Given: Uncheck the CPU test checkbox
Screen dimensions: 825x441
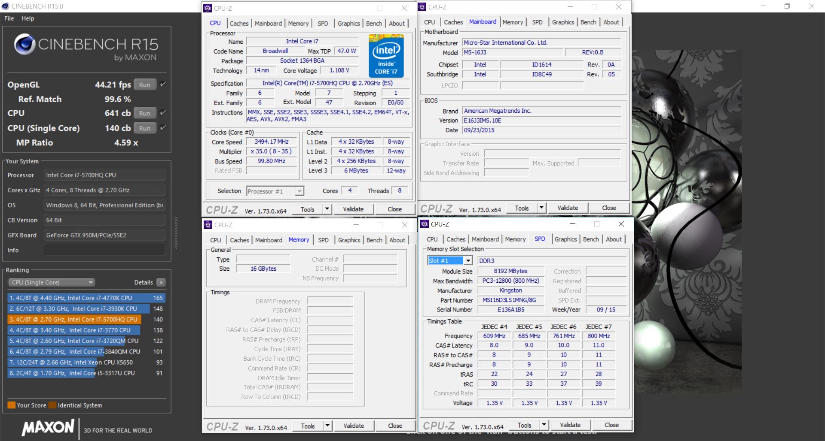Looking at the screenshot, I should pos(163,113).
